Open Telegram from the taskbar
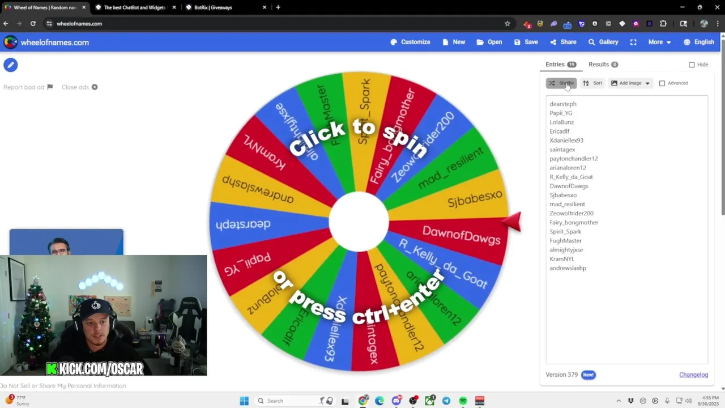 point(446,401)
